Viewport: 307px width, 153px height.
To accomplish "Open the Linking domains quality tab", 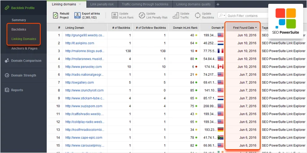I will [x=193, y=4].
